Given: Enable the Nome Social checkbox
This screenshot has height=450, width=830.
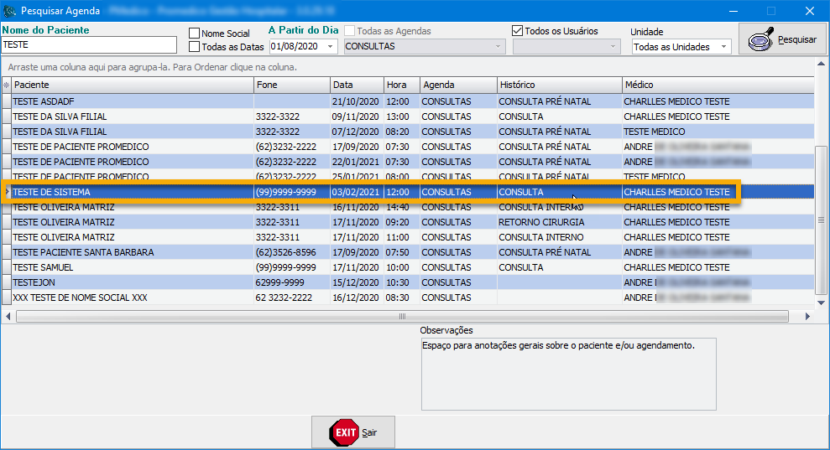Looking at the screenshot, I should click(195, 34).
